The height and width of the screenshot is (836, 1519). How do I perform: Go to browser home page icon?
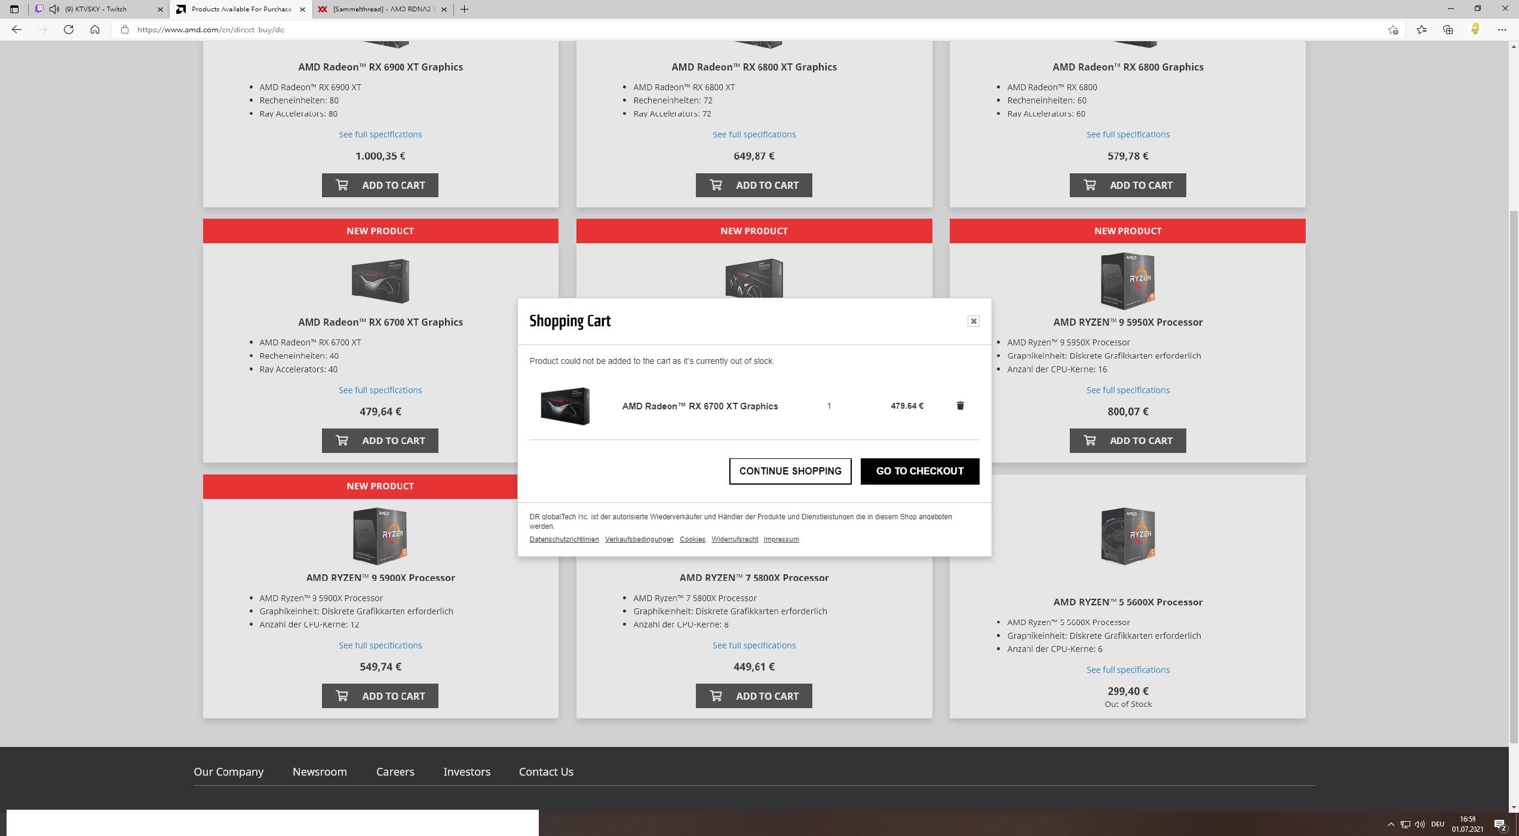[95, 29]
